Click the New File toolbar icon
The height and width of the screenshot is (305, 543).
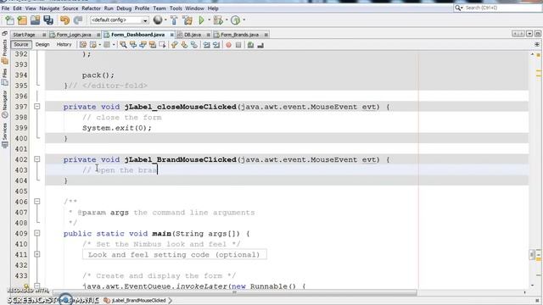[9, 20]
